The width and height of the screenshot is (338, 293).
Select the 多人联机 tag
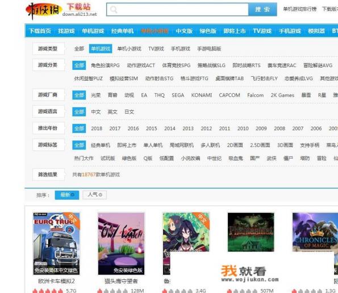coord(210,145)
